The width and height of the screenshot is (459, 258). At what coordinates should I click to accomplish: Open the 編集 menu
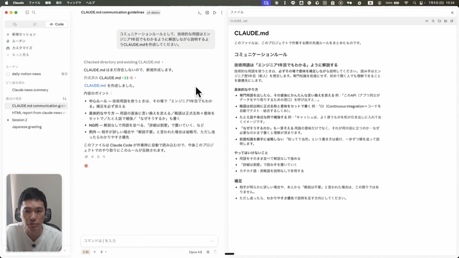[x=48, y=3]
